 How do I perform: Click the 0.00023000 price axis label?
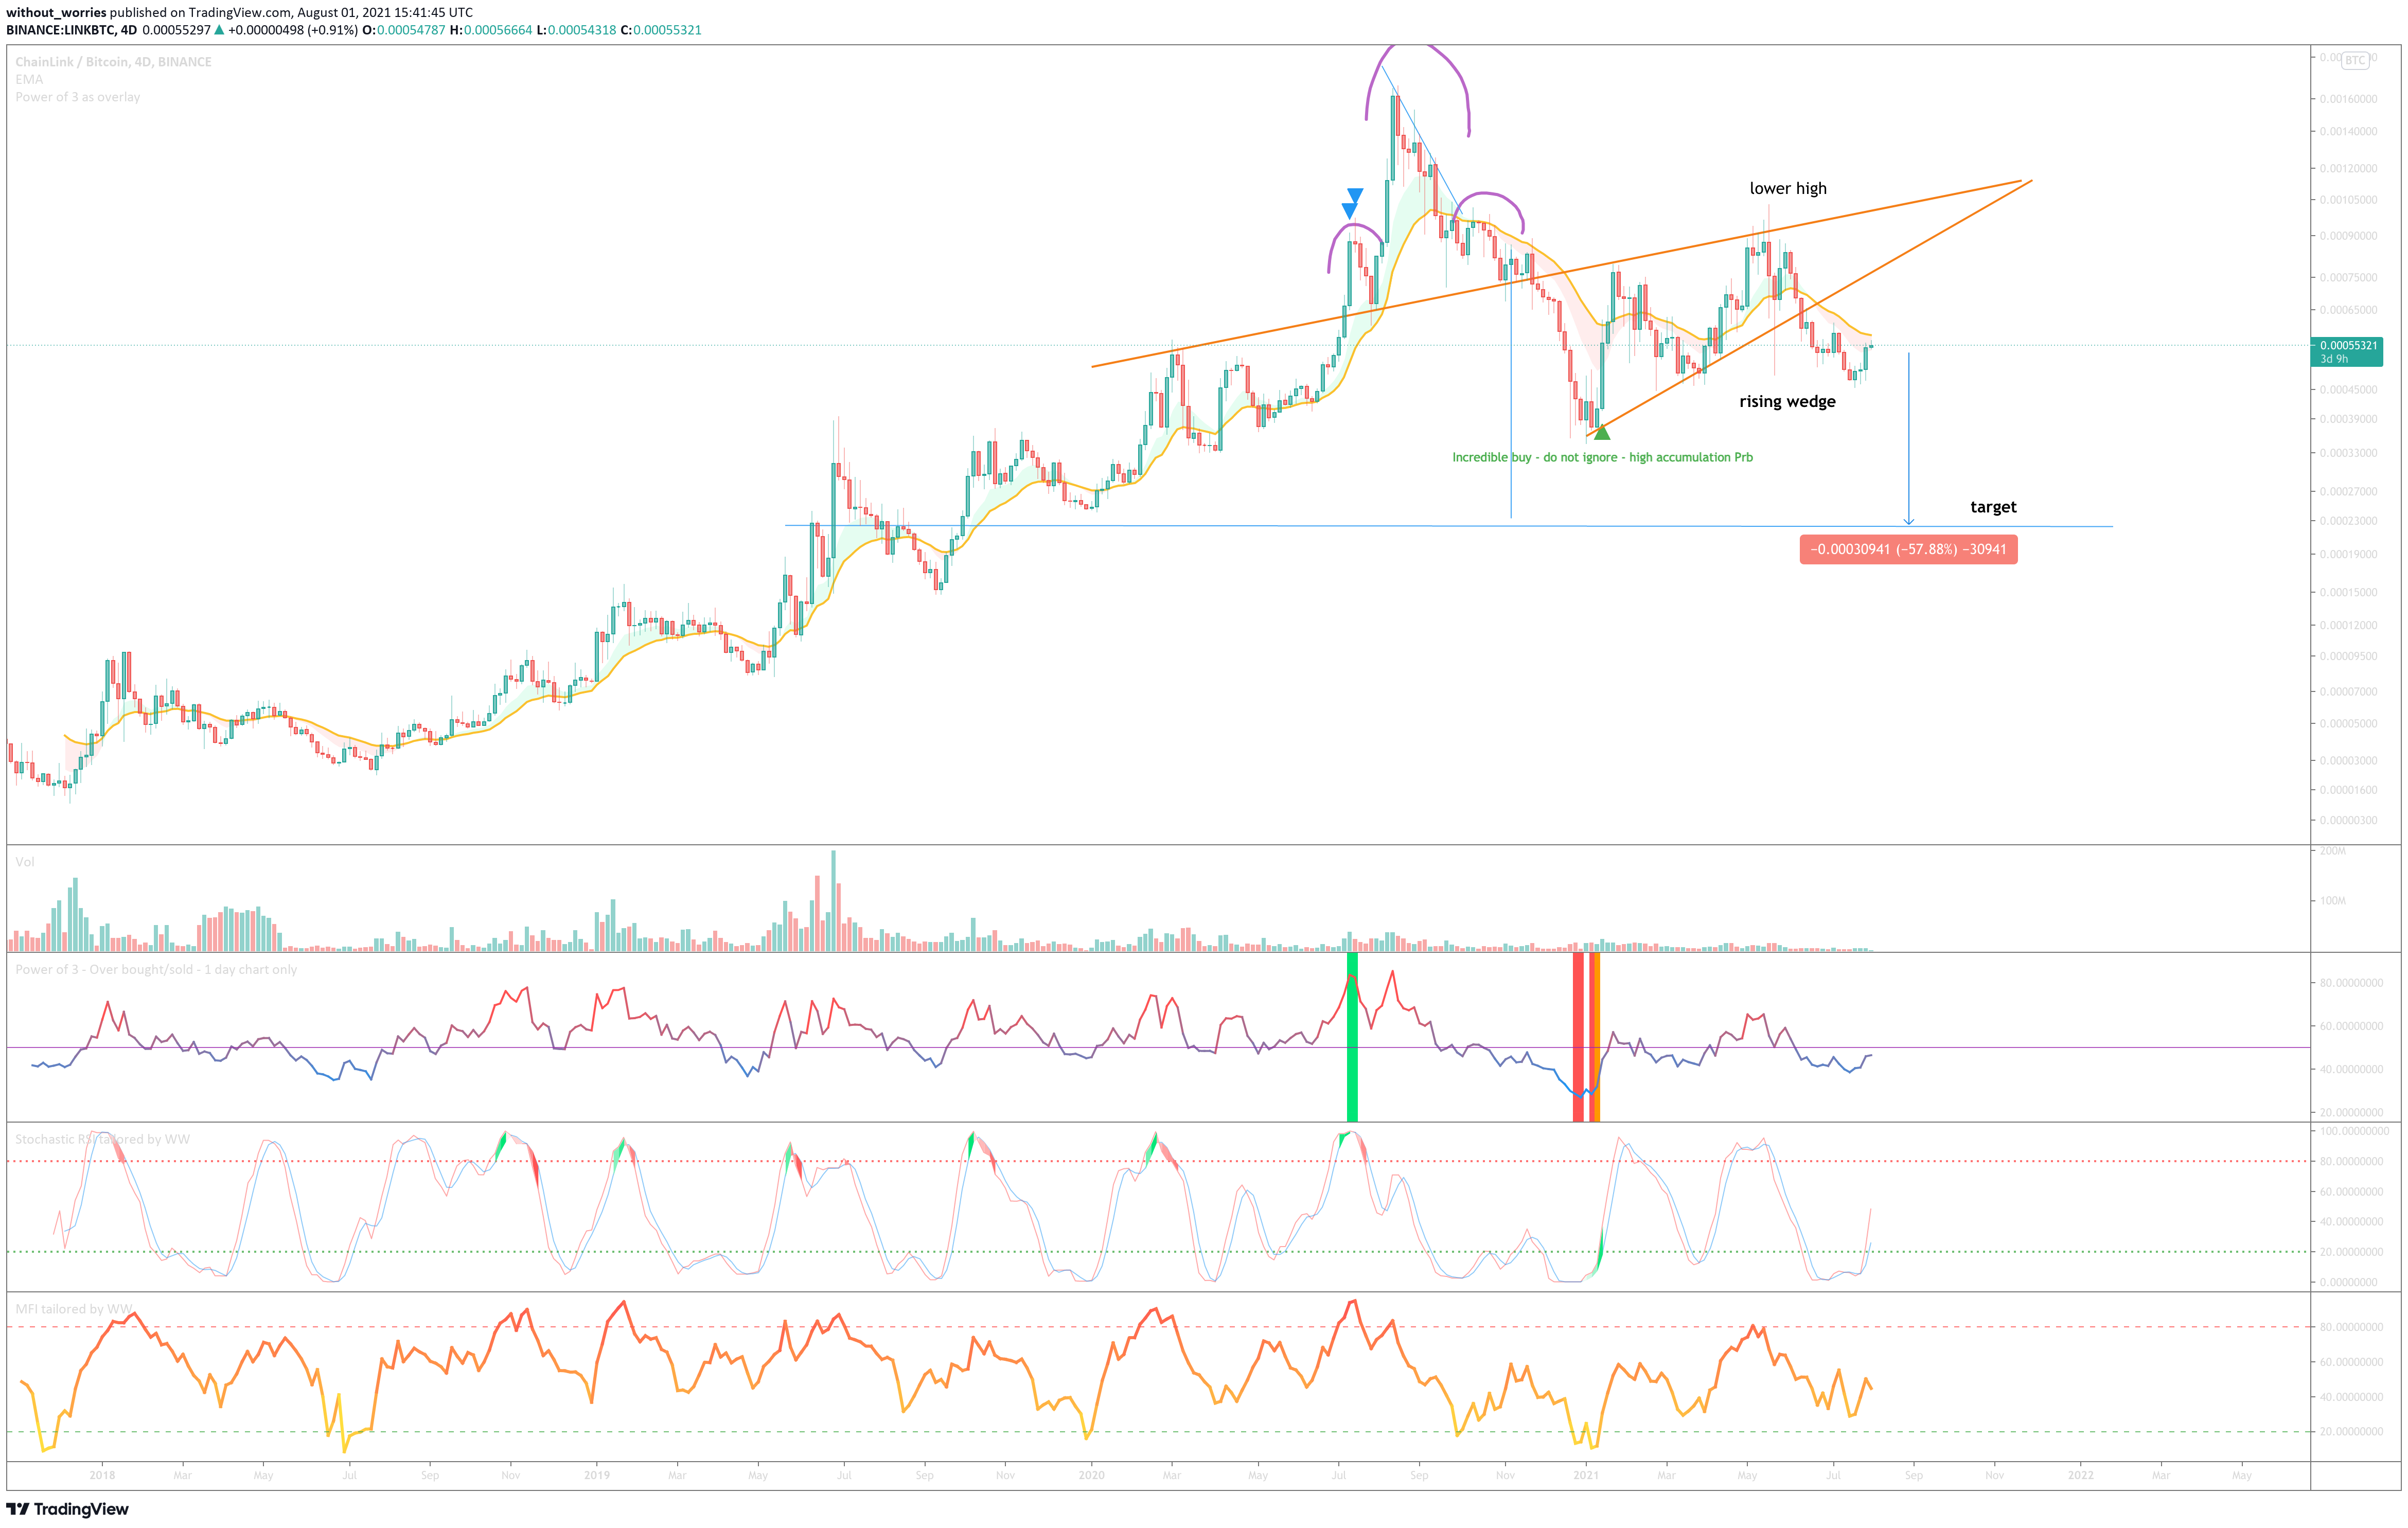2349,521
